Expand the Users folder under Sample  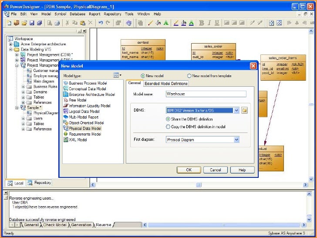coord(23,118)
